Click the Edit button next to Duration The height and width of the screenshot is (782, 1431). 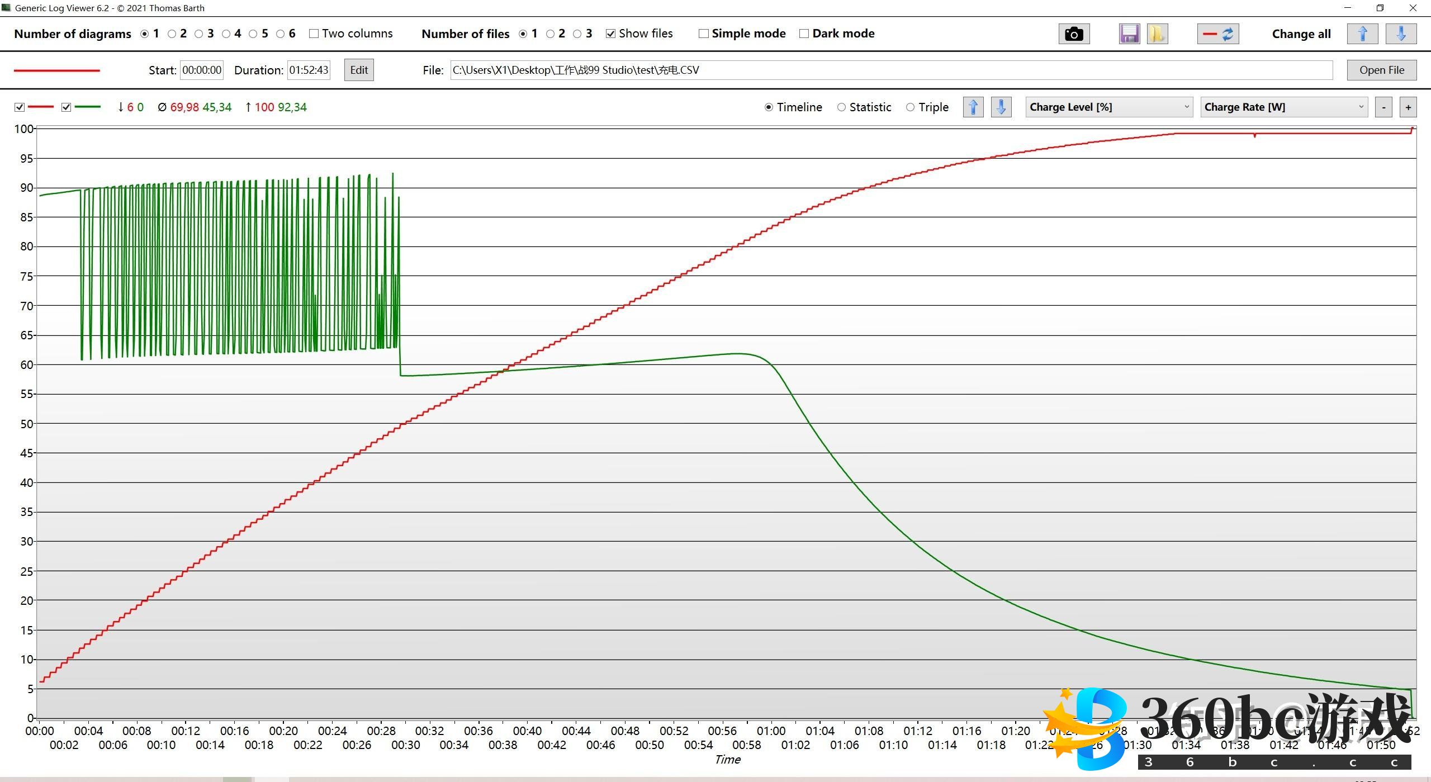(x=359, y=70)
